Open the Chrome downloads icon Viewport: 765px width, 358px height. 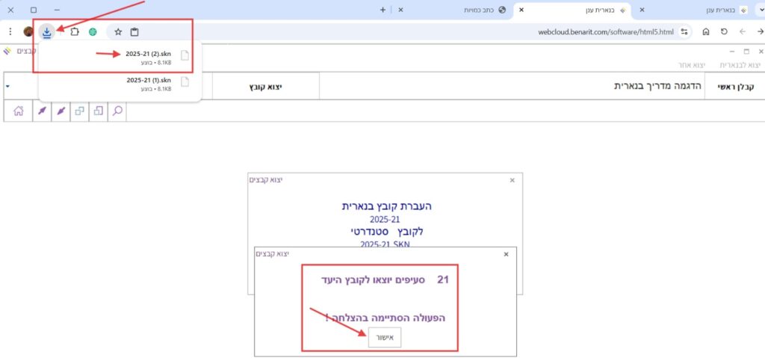[48, 32]
